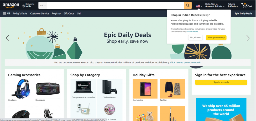Open Gift Cards in navigation bar

(69, 14)
